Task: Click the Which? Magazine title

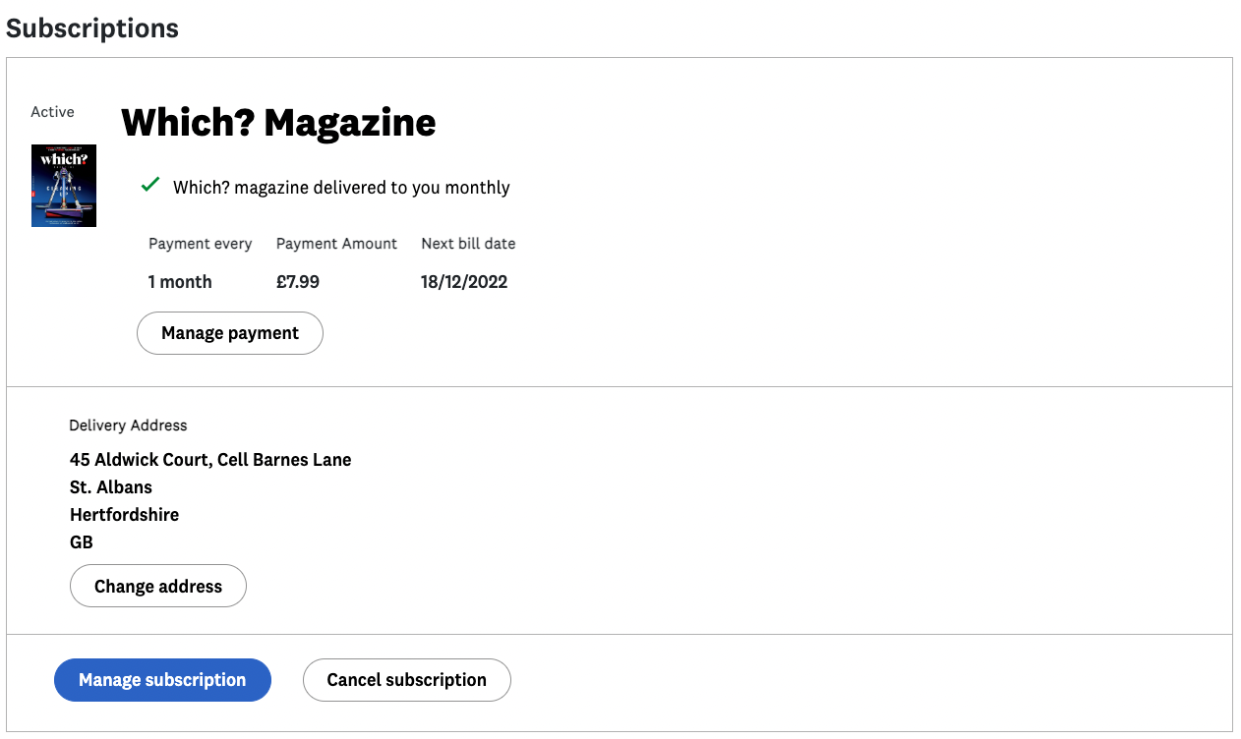Action: (x=278, y=123)
